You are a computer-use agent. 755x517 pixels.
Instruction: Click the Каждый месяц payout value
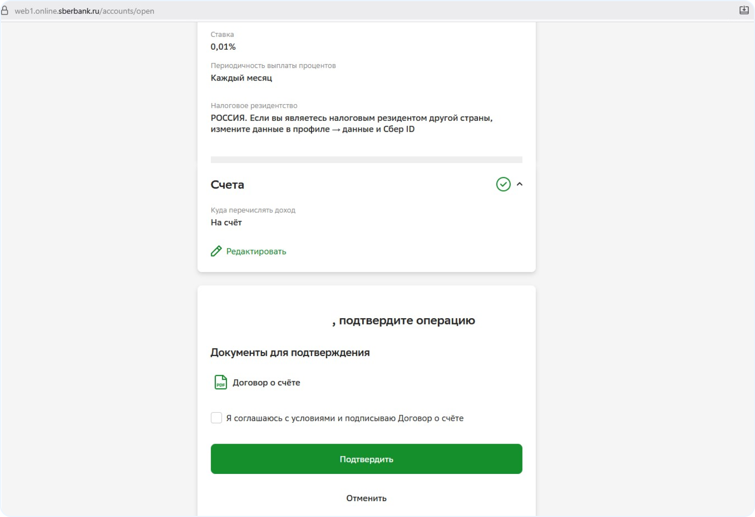[x=241, y=78]
